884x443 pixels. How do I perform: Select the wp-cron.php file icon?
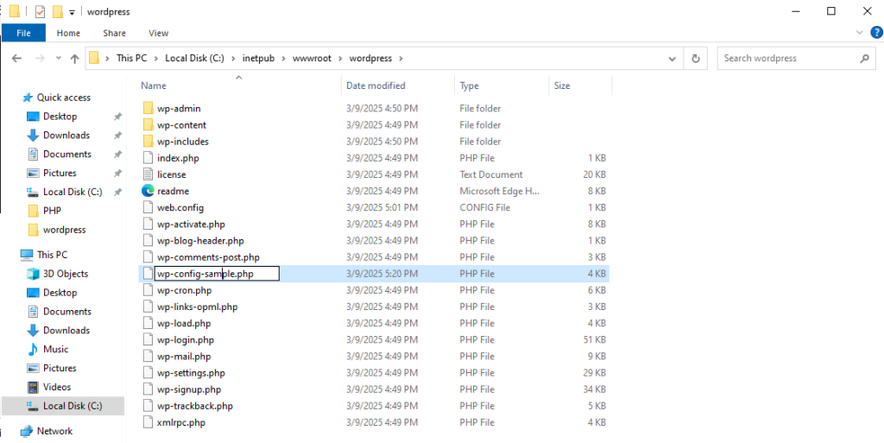[148, 290]
